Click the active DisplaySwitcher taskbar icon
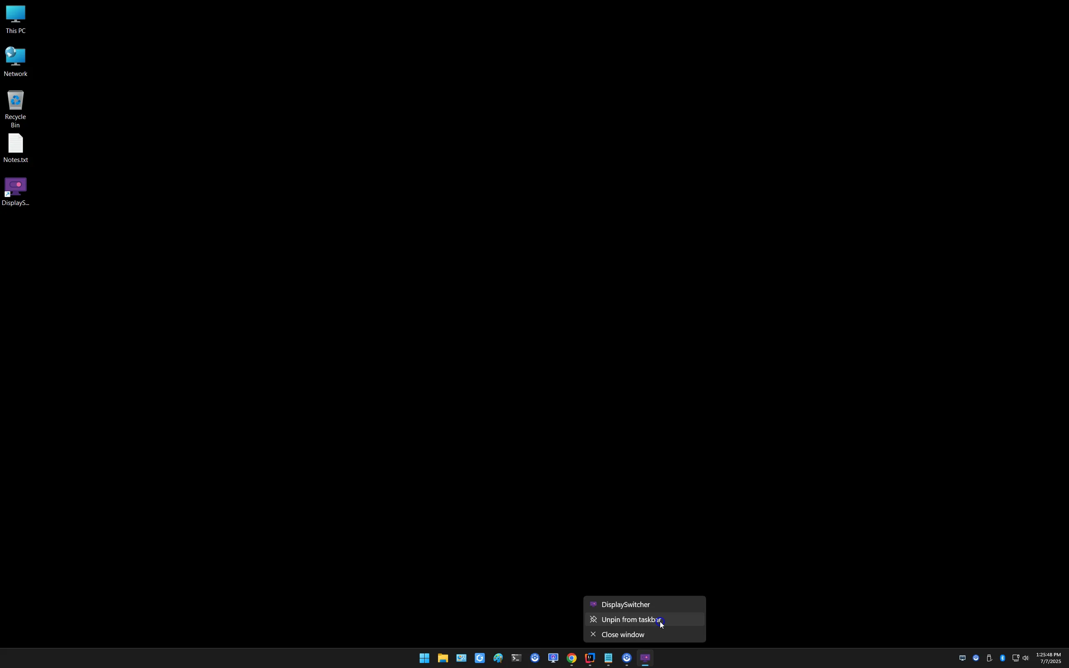This screenshot has width=1069, height=668. click(x=646, y=658)
